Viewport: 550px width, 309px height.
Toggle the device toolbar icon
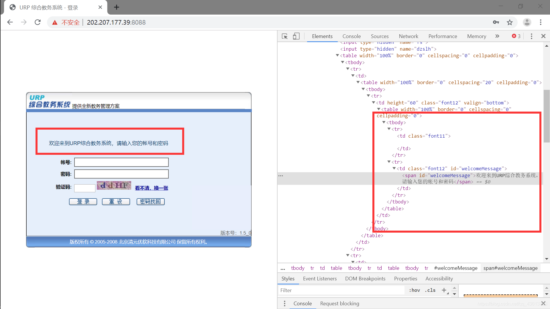coord(296,36)
